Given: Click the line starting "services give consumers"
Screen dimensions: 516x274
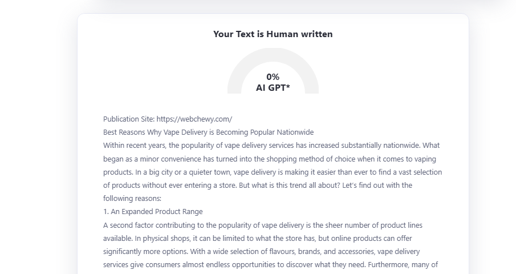Looking at the screenshot, I should pyautogui.click(x=270, y=264).
